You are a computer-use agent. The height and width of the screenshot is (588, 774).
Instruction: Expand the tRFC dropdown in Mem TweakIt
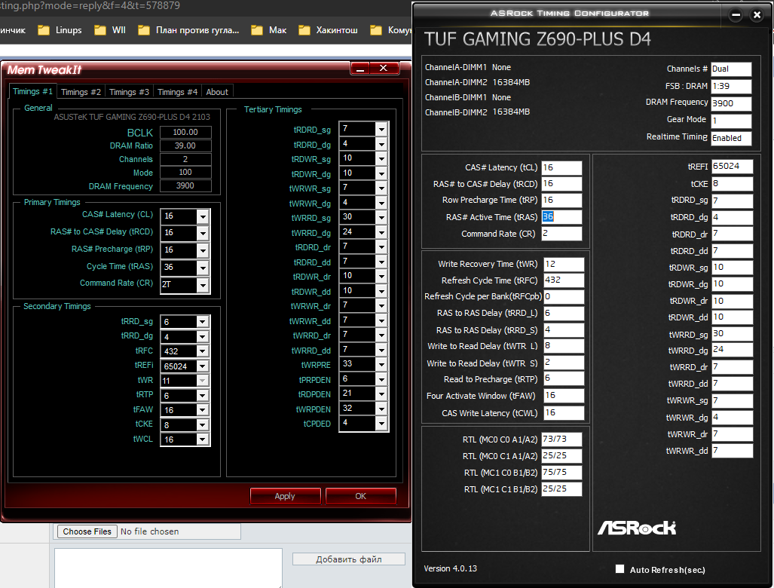tap(203, 351)
